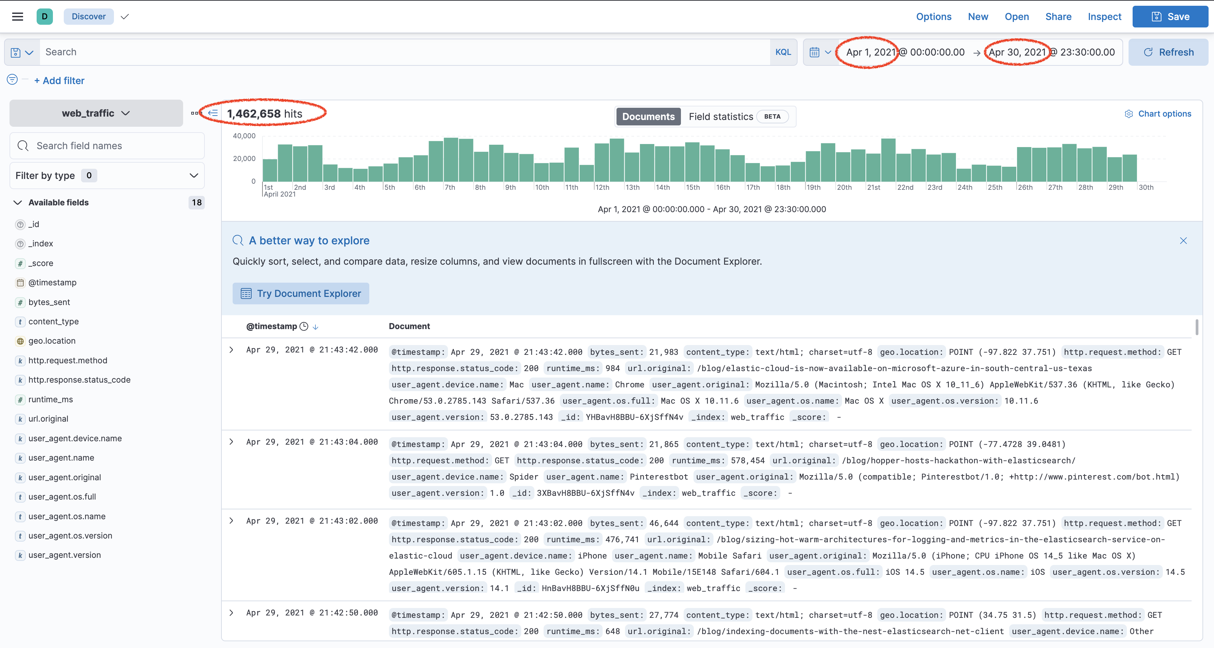Click the http.request.method keyword icon
This screenshot has height=648, width=1214.
point(20,361)
